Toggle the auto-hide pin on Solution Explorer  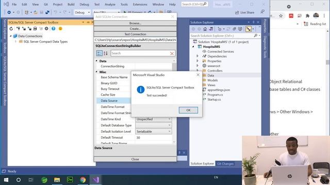[x=253, y=22]
